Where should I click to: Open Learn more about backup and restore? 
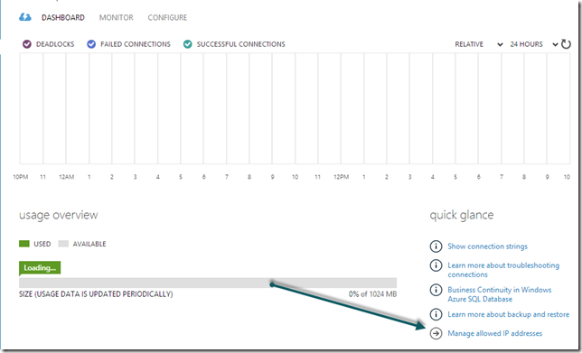[x=508, y=314]
